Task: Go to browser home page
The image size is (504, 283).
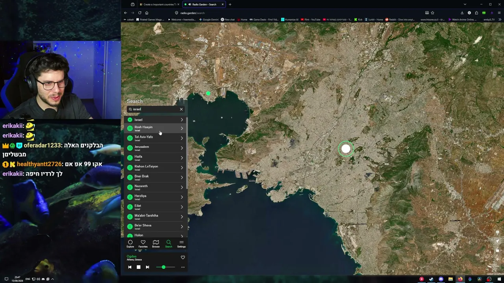Action: point(146,13)
